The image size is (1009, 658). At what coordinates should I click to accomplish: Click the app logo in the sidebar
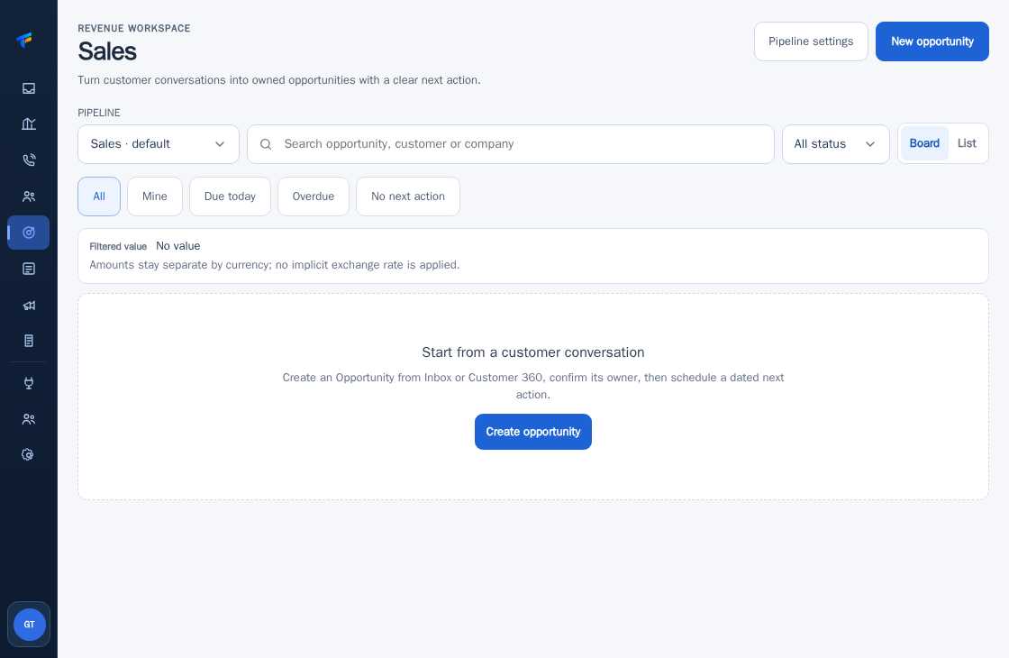point(24,40)
